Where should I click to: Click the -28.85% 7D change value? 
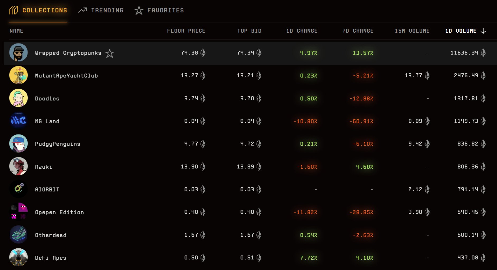361,212
